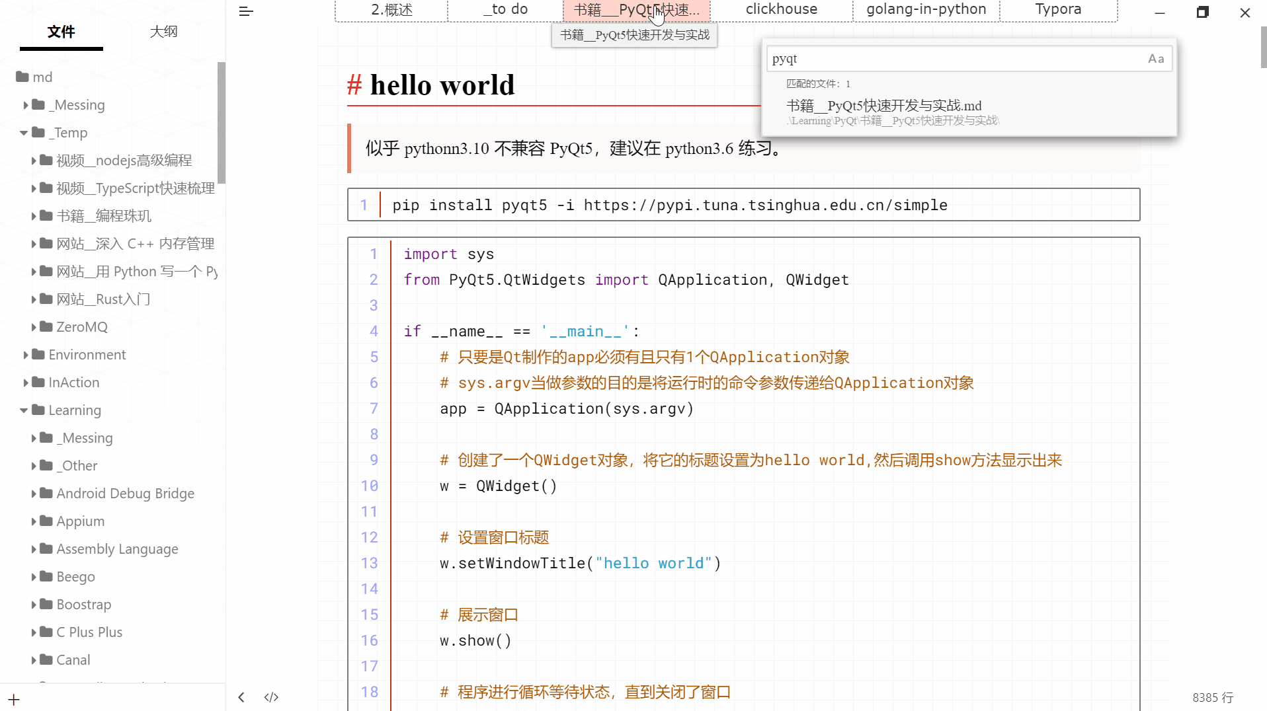
Task: Open the clickhouse document tab
Action: (781, 10)
